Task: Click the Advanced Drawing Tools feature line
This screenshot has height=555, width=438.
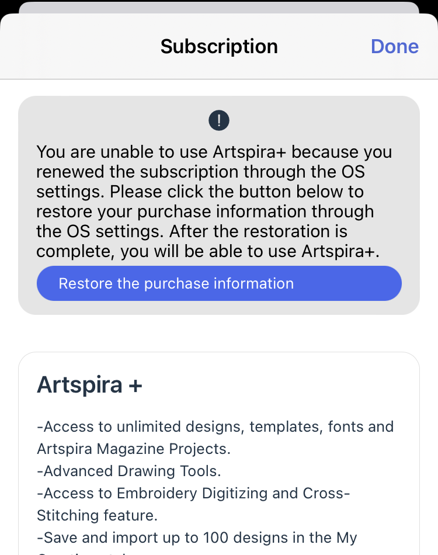Action: (x=129, y=471)
